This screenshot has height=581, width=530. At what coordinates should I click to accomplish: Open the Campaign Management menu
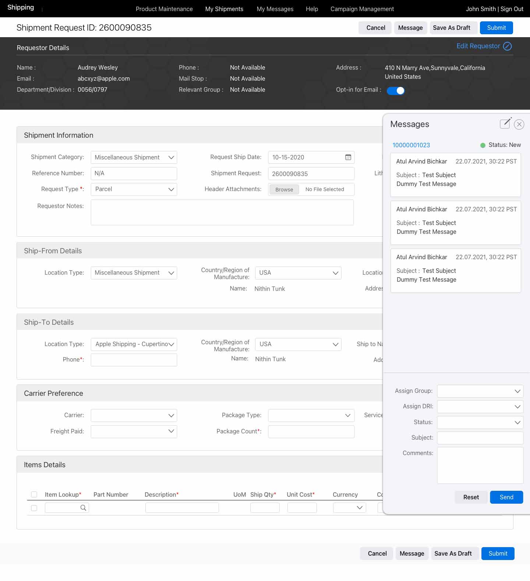click(x=362, y=9)
